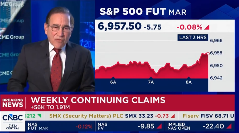The image size is (239, 133).
Task: Click the Breaking News badge
Action: (13, 103)
